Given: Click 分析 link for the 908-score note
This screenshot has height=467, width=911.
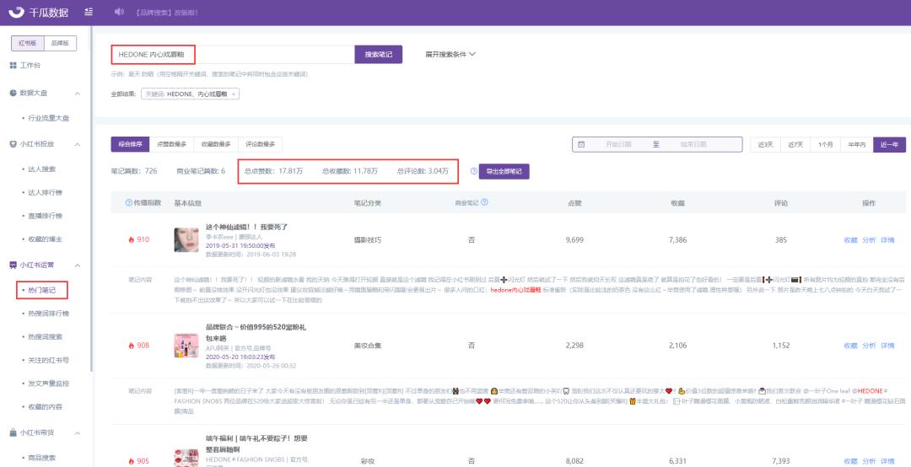Looking at the screenshot, I should pos(869,346).
